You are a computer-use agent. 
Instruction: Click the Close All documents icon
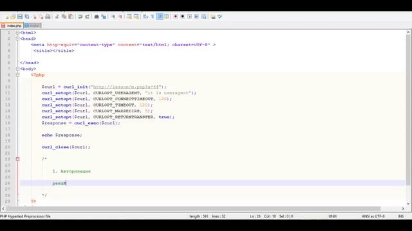tap(41, 17)
